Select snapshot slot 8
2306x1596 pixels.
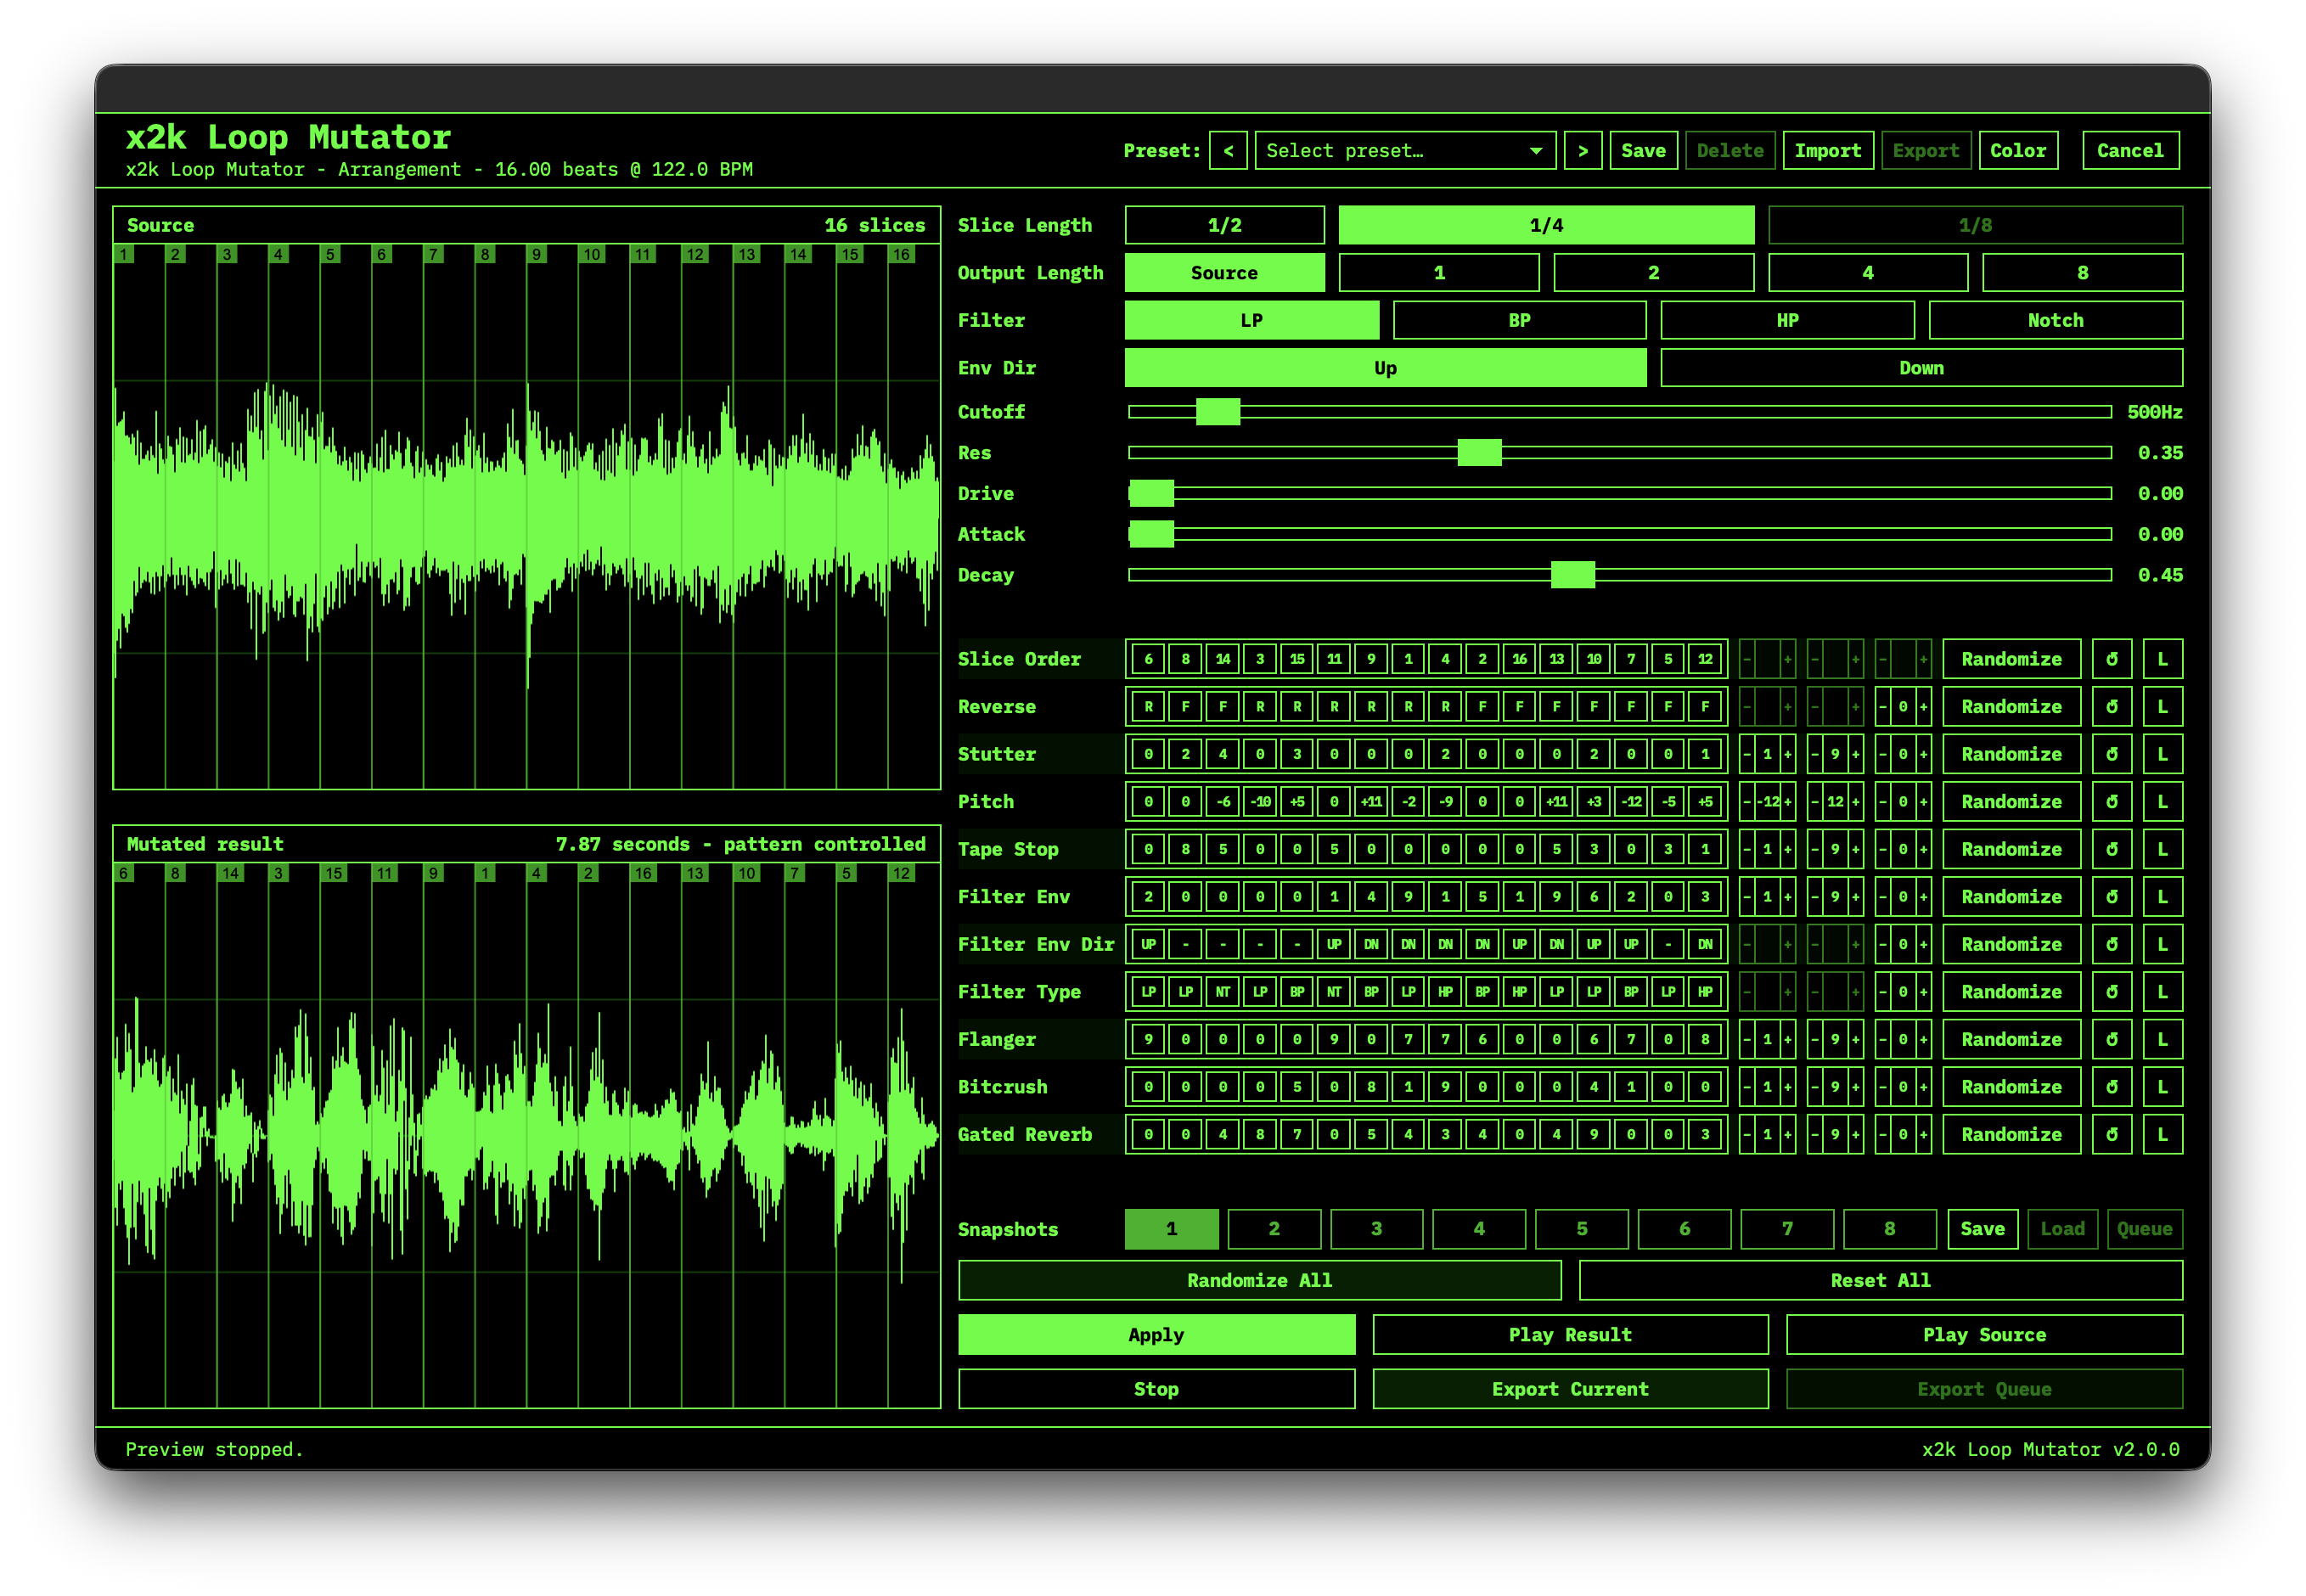pos(1889,1229)
